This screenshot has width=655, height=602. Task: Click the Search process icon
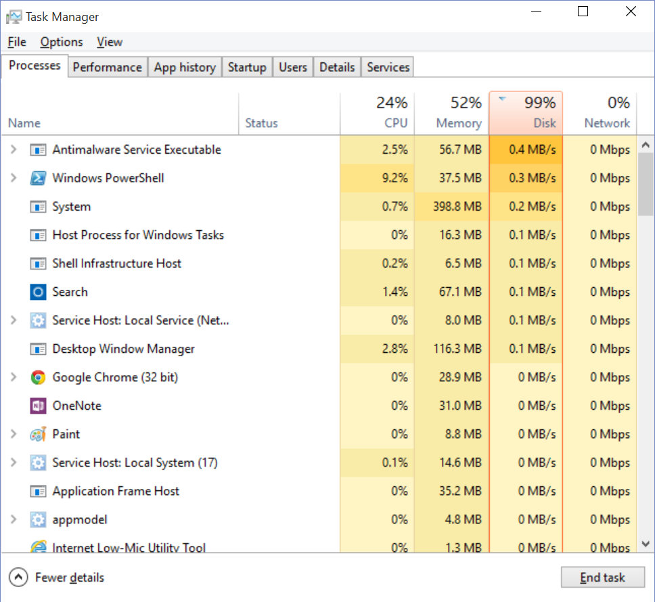[38, 292]
